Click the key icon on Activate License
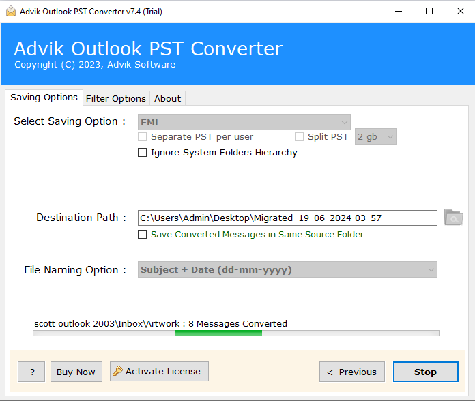475x401 pixels. click(117, 371)
